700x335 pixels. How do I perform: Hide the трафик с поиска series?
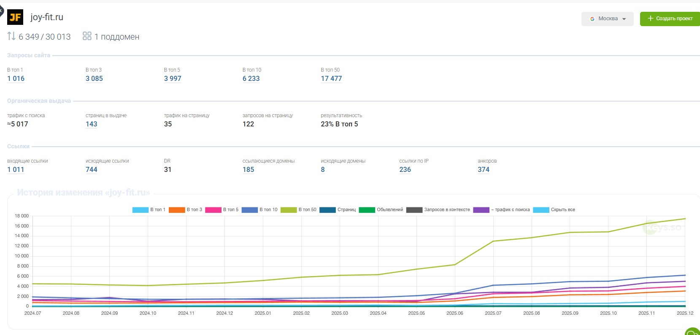pyautogui.click(x=501, y=210)
